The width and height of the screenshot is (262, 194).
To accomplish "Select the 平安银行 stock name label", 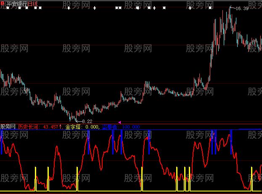I will pos(16,3).
